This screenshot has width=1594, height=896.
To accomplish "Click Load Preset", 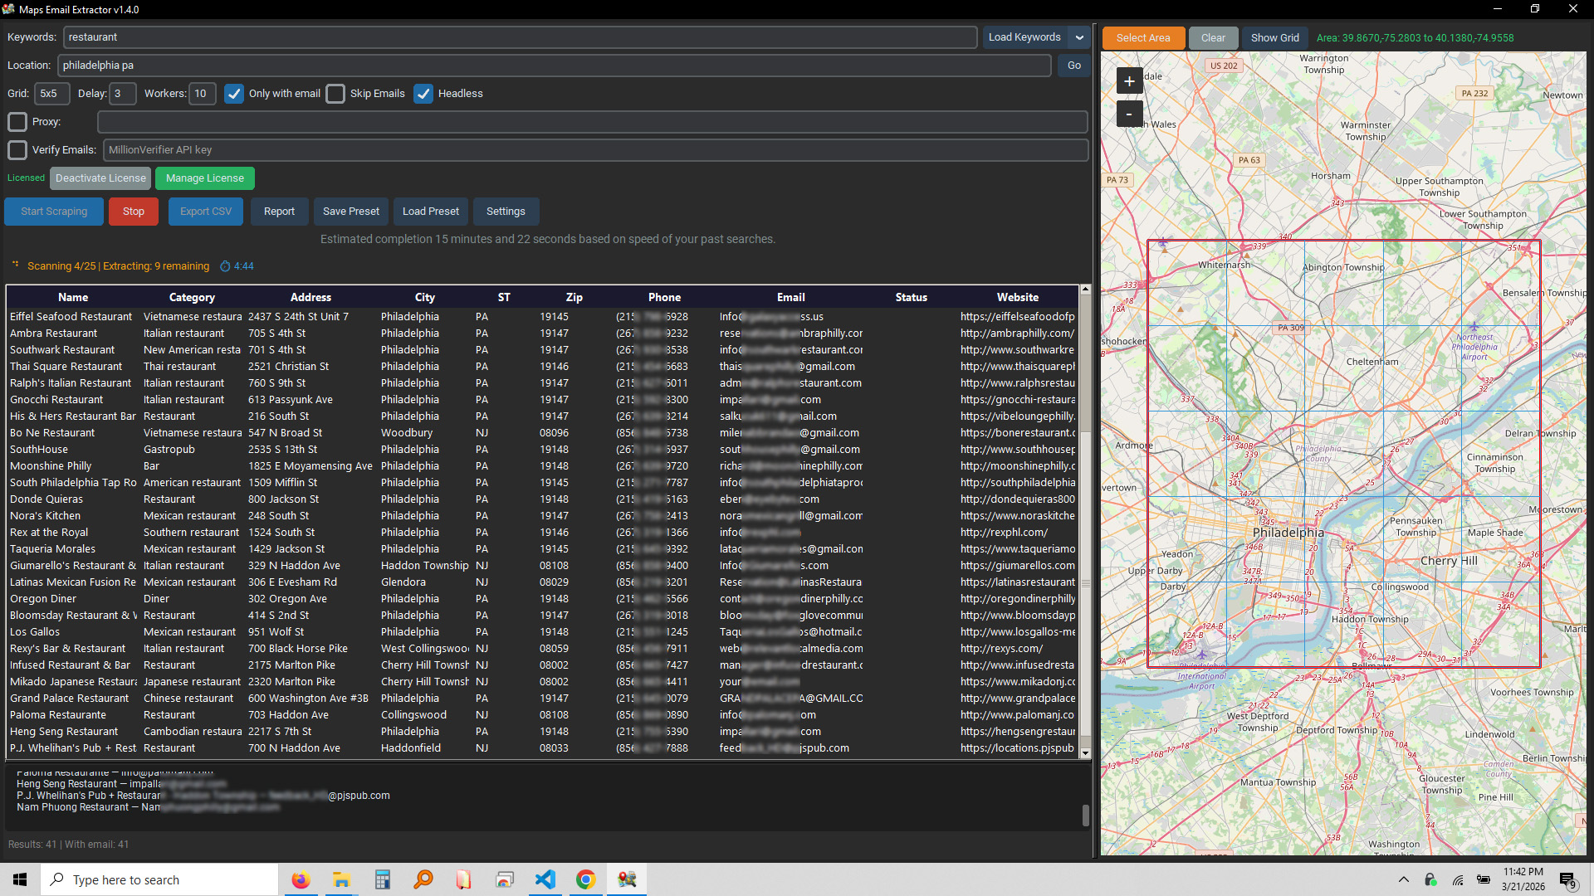I will pos(431,212).
